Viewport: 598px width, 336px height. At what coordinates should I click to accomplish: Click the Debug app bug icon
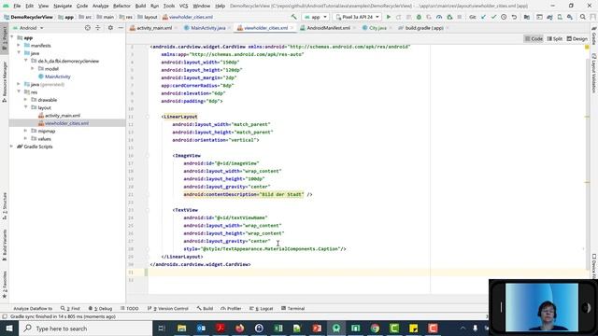419,17
